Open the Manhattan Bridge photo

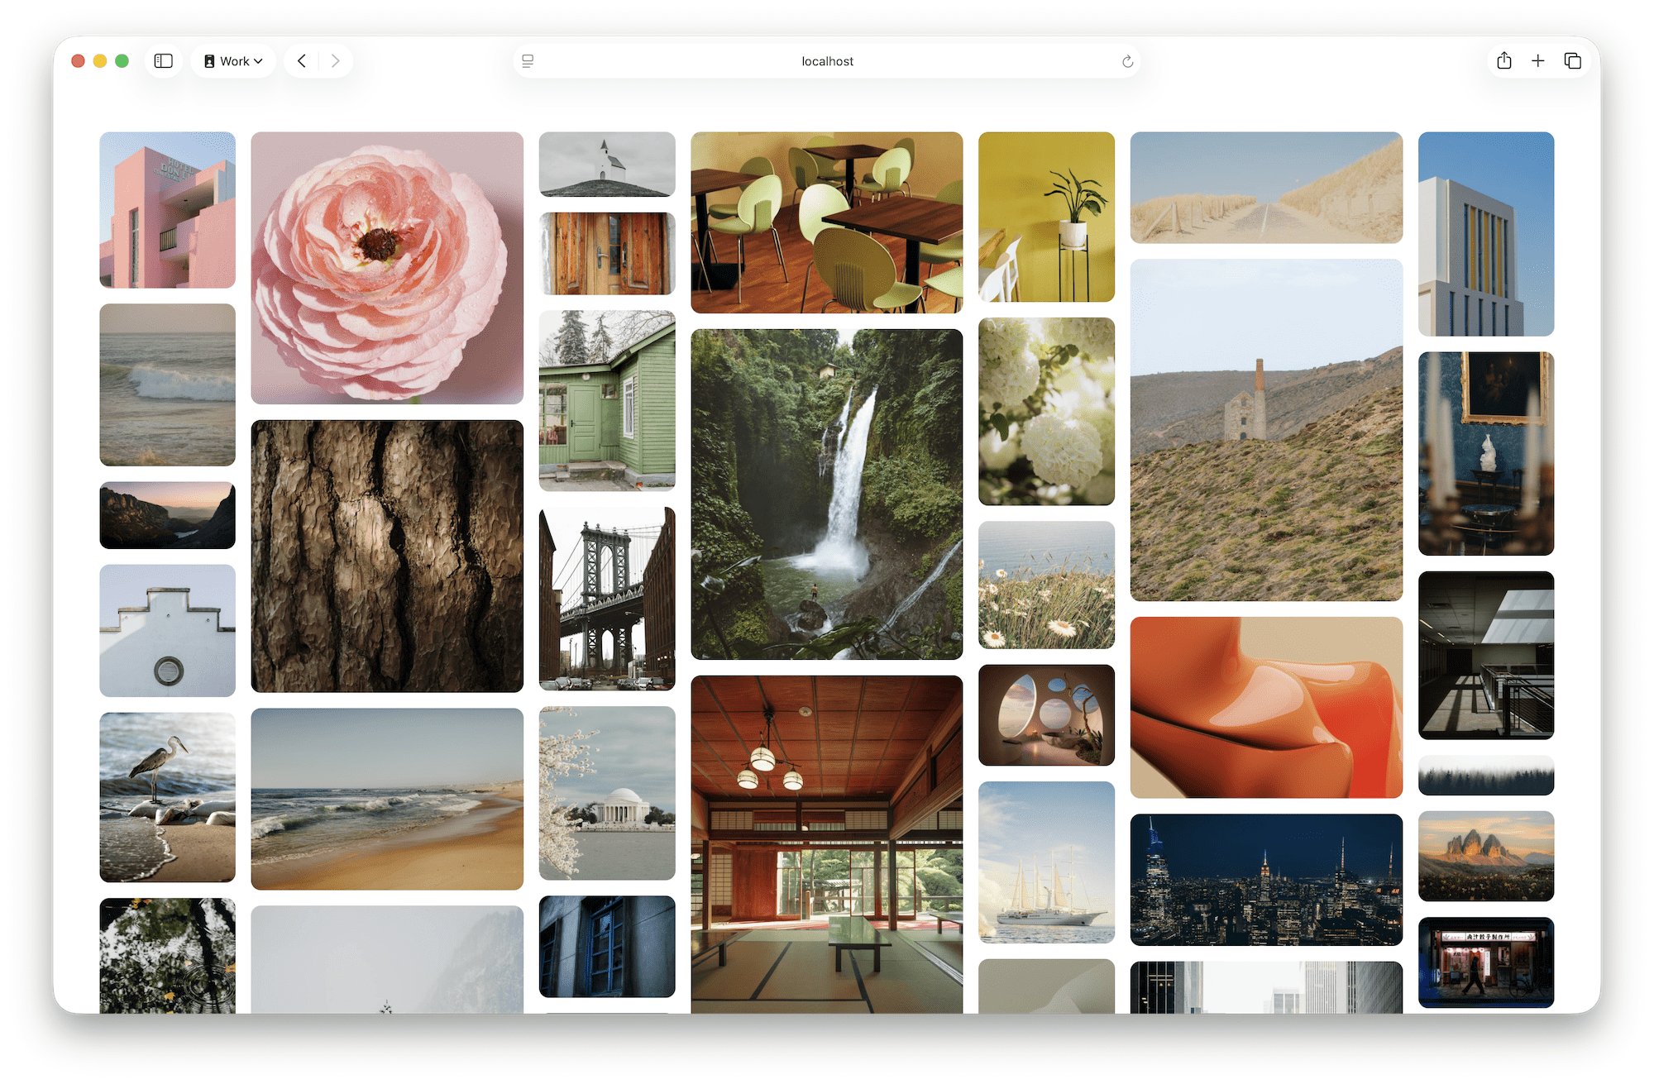click(x=606, y=598)
